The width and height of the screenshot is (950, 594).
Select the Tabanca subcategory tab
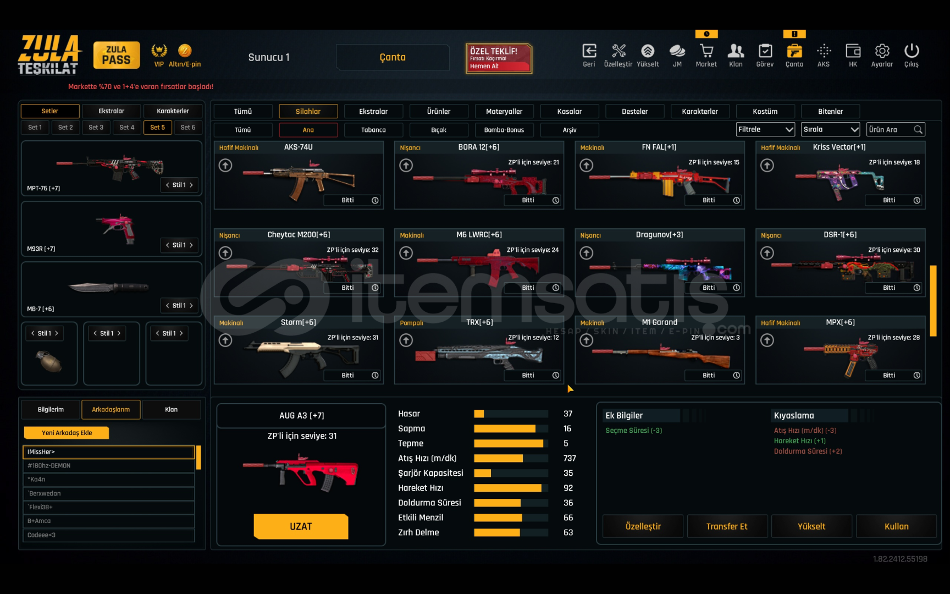tap(373, 130)
